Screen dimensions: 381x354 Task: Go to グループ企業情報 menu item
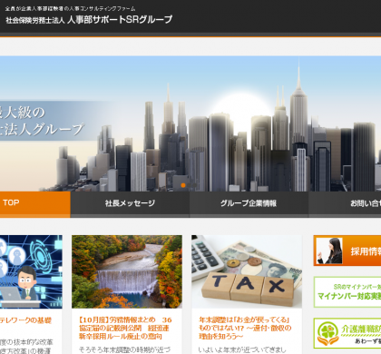pyautogui.click(x=249, y=204)
